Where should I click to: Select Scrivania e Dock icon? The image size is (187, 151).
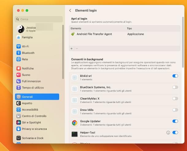tap(18, 138)
